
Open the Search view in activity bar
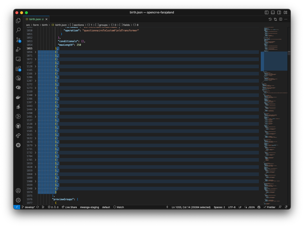coord(18,30)
